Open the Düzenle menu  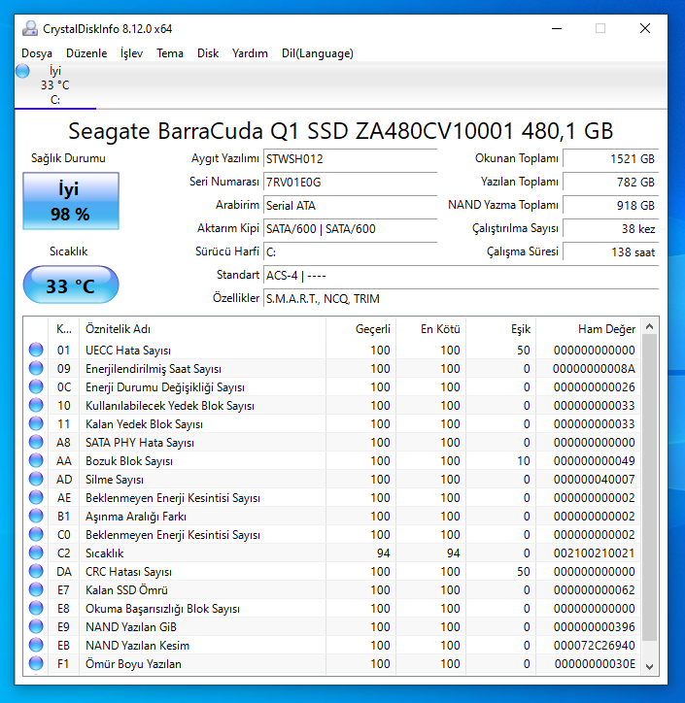pyautogui.click(x=86, y=53)
